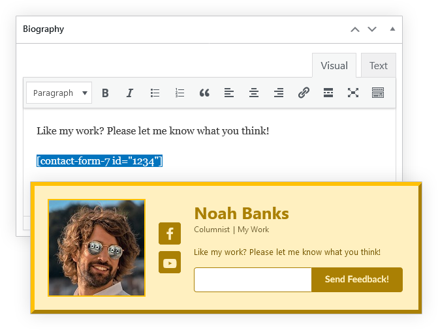Open Noah Banks' Facebook profile icon

[x=170, y=233]
